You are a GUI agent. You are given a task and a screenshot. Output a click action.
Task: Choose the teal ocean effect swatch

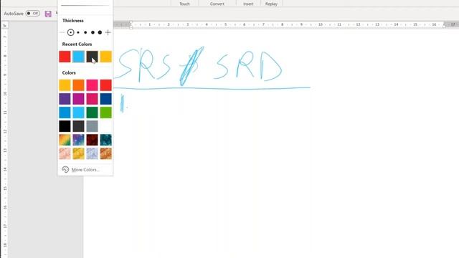coord(105,140)
